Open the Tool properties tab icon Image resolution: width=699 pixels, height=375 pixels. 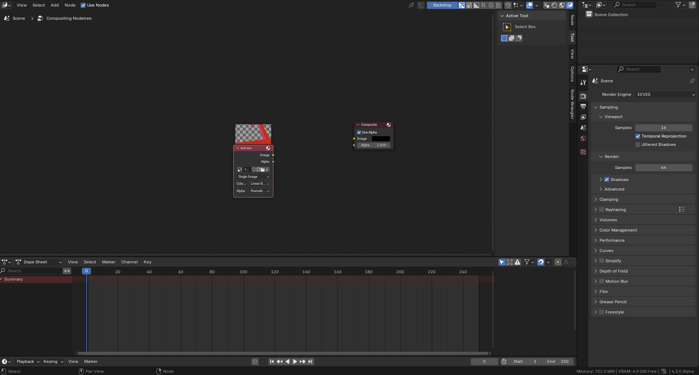coord(583,82)
